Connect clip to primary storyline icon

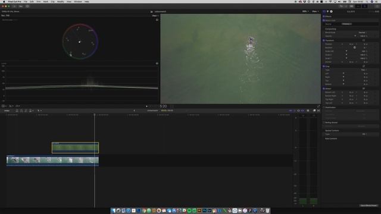coord(17,111)
